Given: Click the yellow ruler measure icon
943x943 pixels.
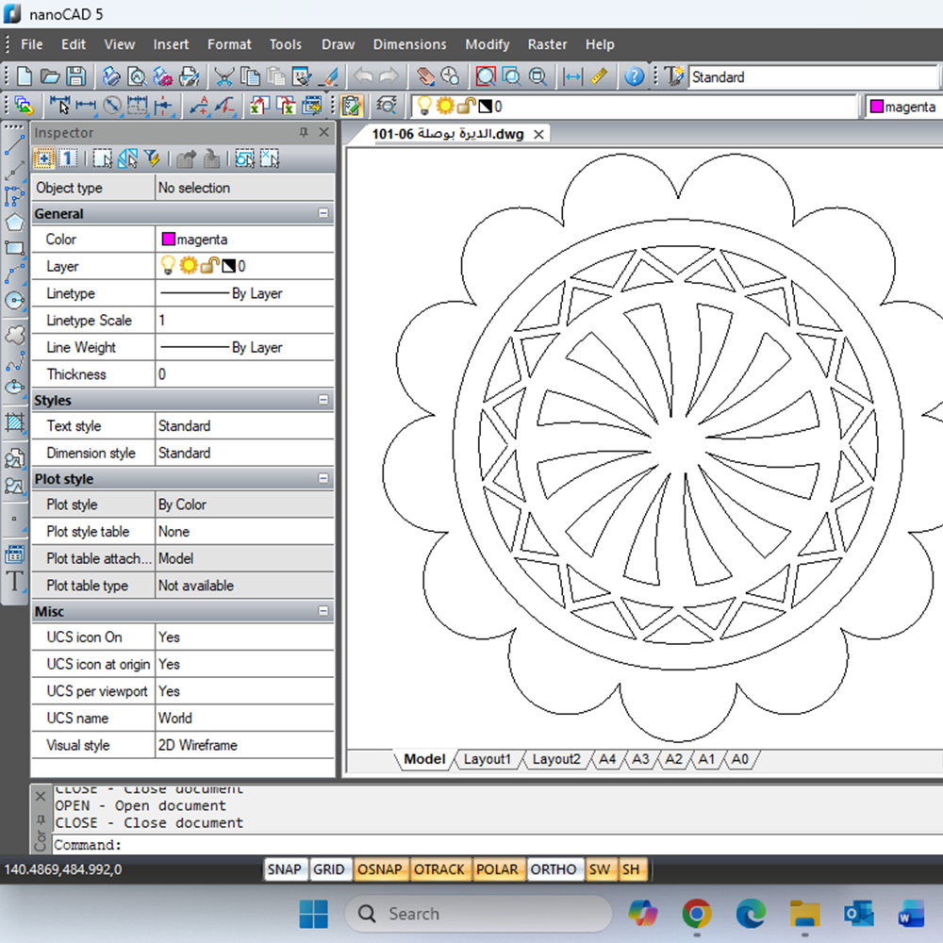Looking at the screenshot, I should (600, 76).
